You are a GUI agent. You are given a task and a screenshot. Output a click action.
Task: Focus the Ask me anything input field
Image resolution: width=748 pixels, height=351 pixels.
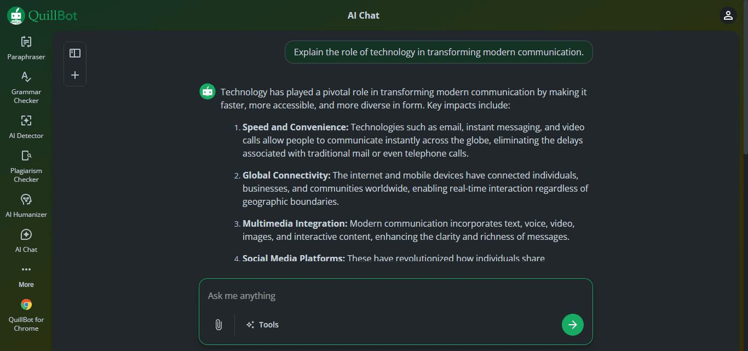pyautogui.click(x=395, y=296)
